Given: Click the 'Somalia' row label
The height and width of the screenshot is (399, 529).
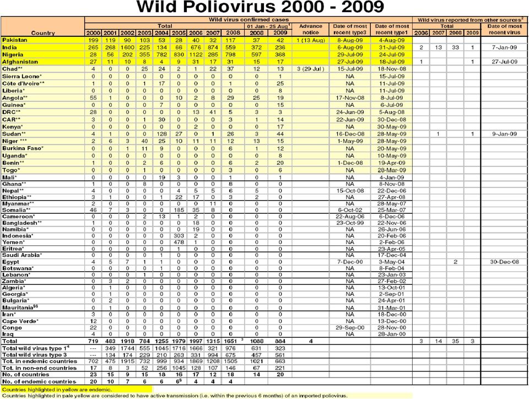Looking at the screenshot, I should pyautogui.click(x=16, y=210).
